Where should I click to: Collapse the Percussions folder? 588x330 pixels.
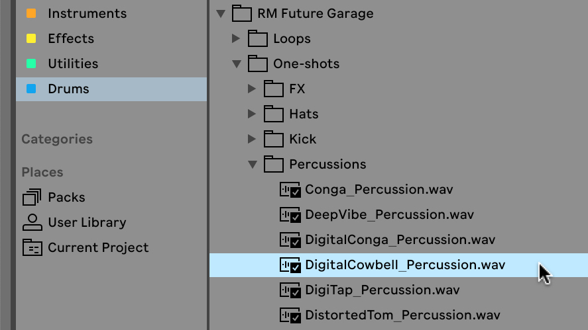(253, 164)
